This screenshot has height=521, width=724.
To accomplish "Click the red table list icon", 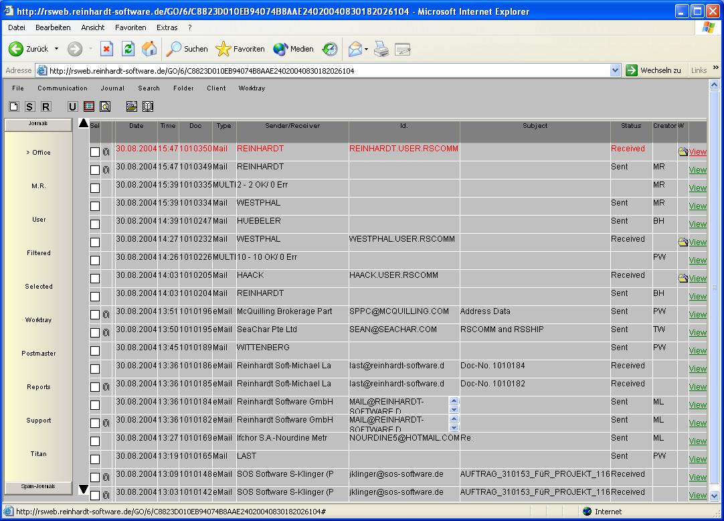I will pos(88,106).
